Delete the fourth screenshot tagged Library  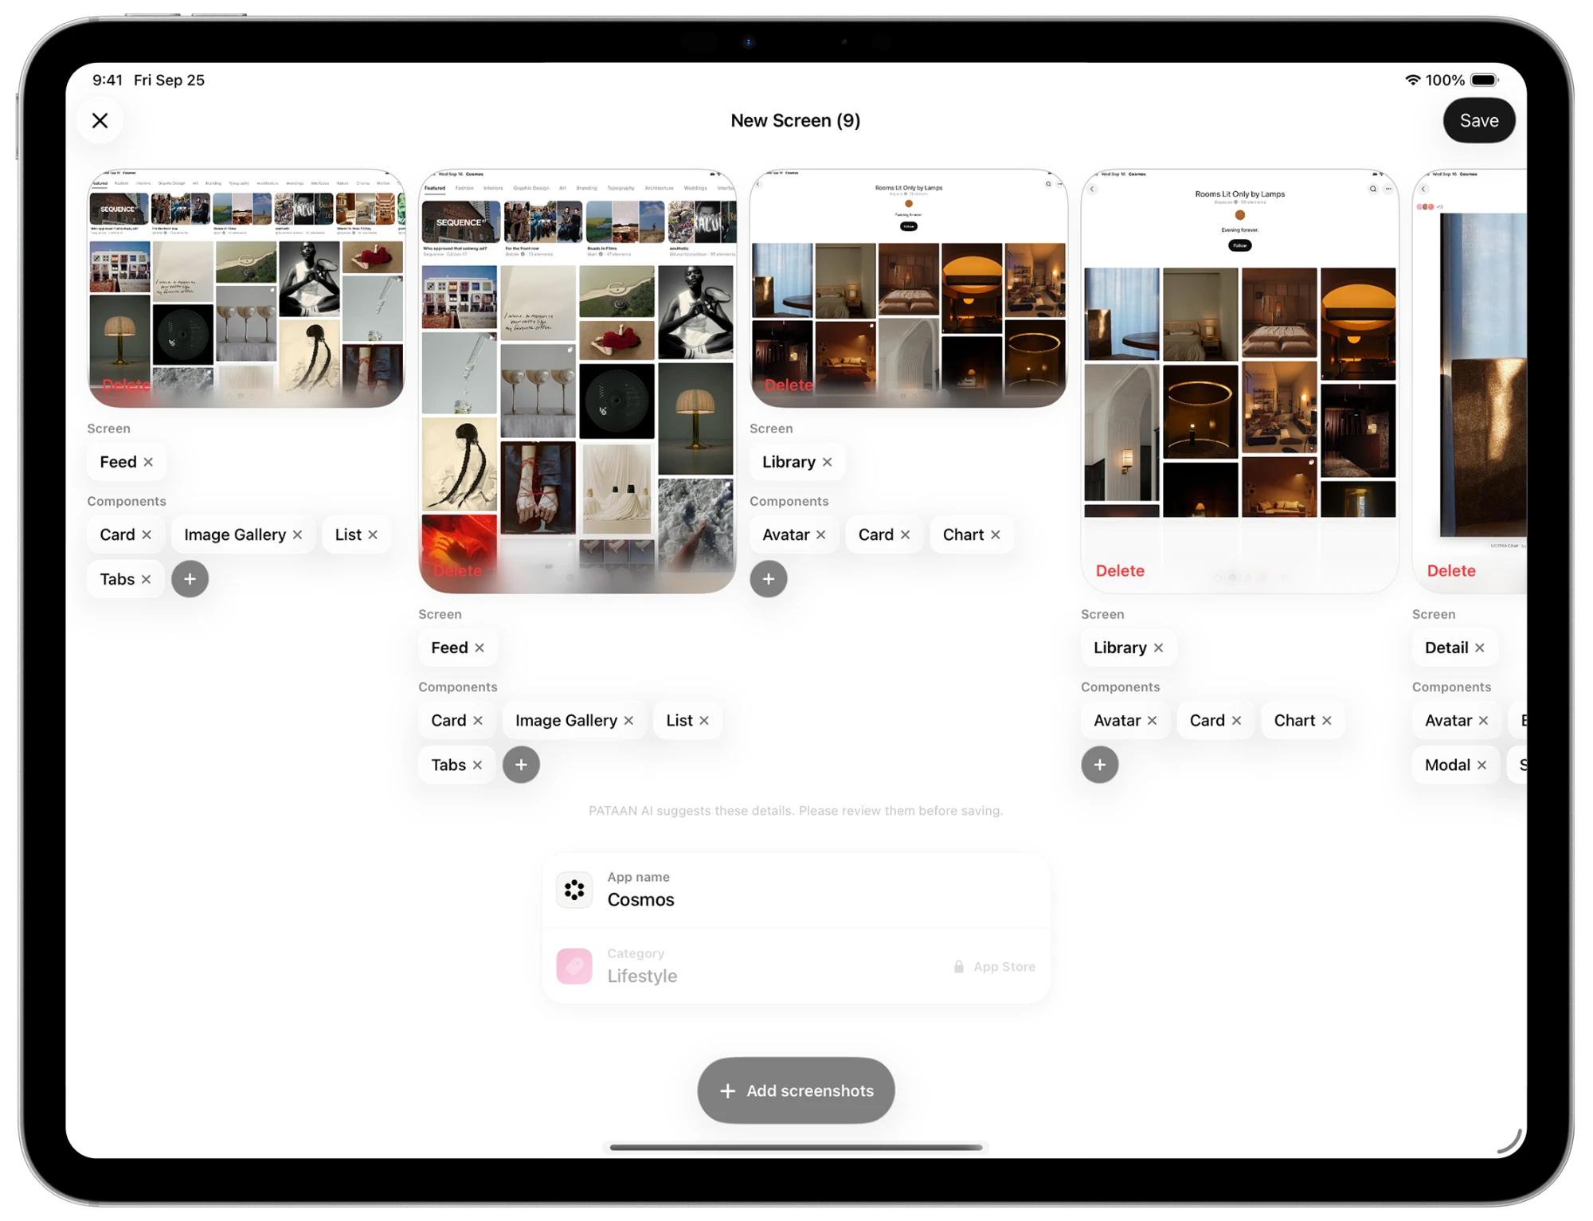pyautogui.click(x=1120, y=570)
